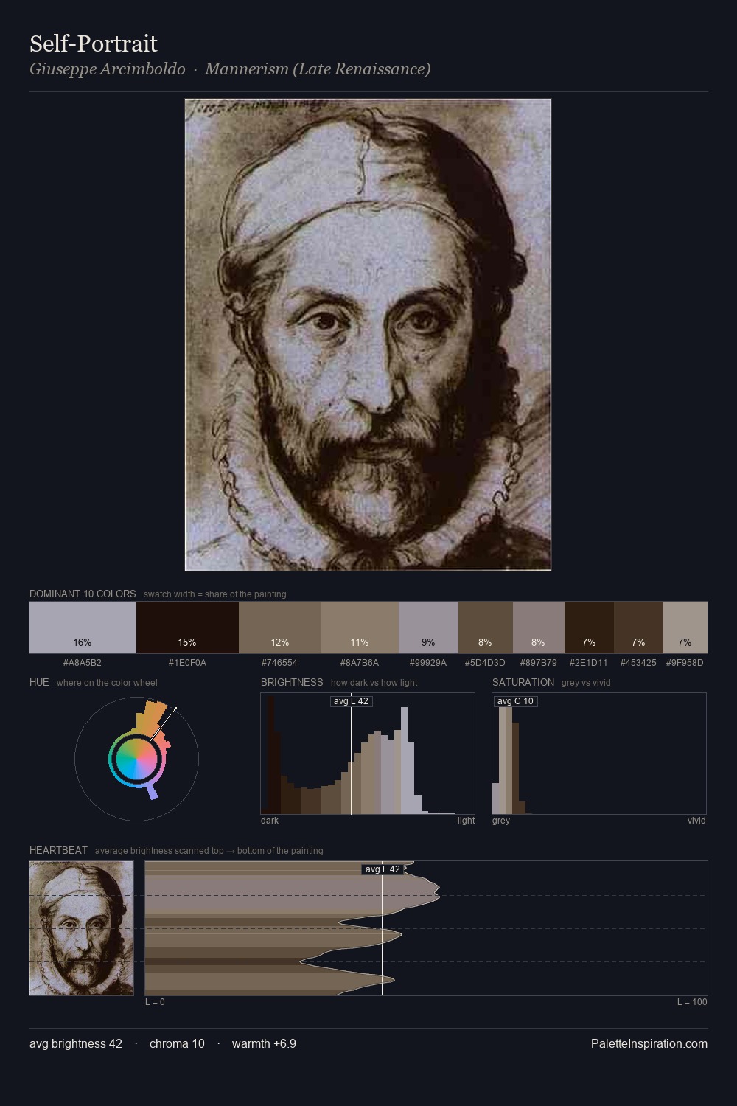737x1106 pixels.
Task: Click 'where on the color wheel' caption
Action: point(107,683)
